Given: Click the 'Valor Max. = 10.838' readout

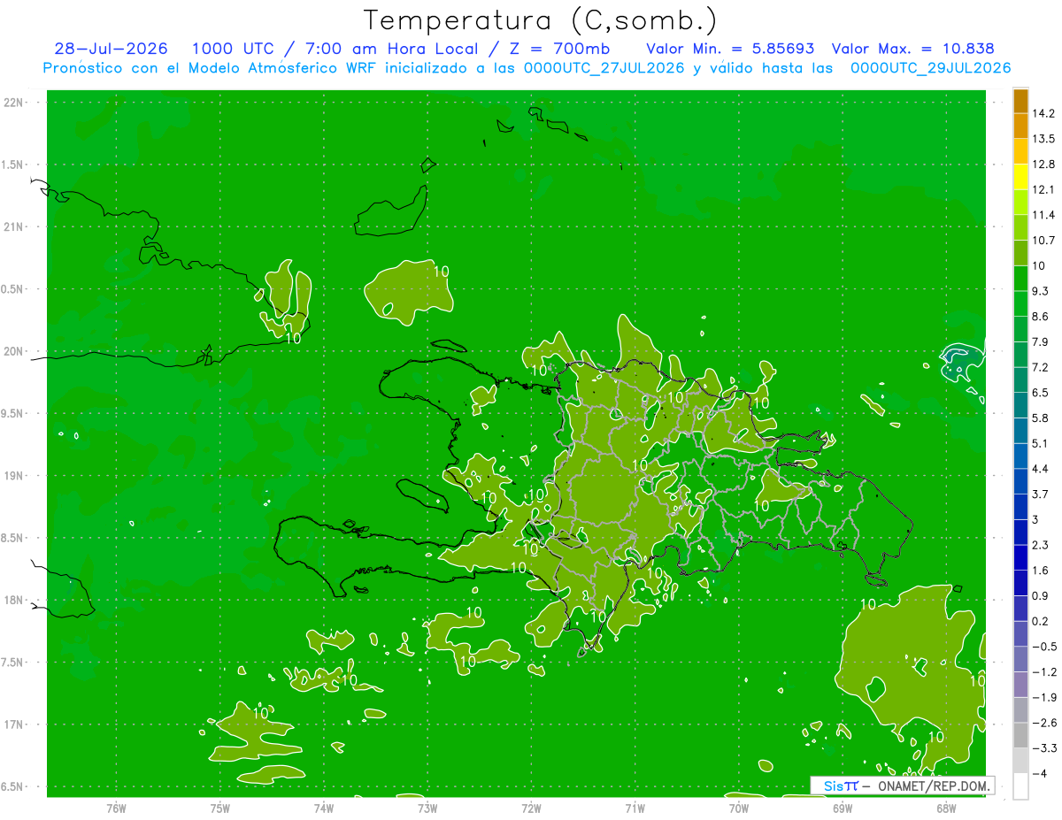Looking at the screenshot, I should (x=913, y=49).
